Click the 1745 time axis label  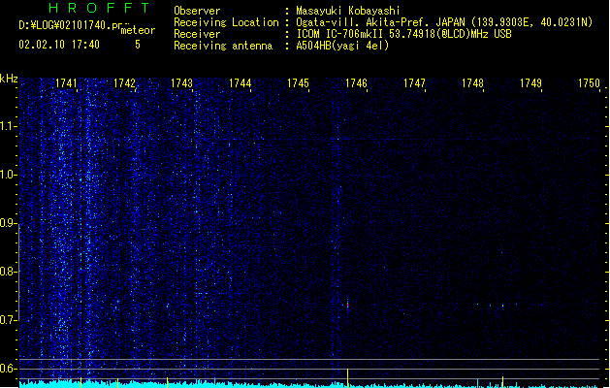click(298, 83)
